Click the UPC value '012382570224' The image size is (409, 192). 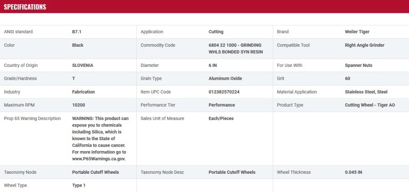(x=224, y=92)
